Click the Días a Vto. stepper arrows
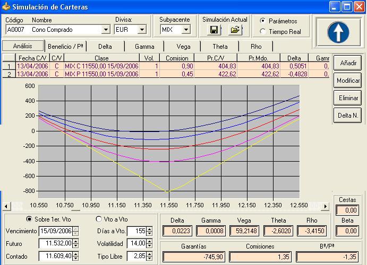 click(149, 231)
